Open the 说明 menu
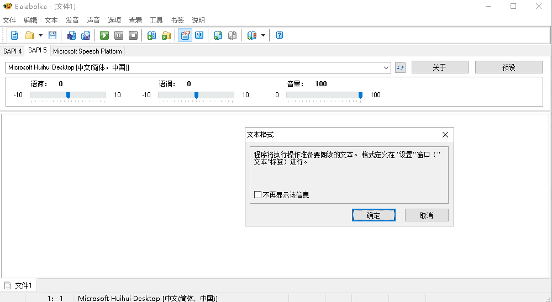This screenshot has width=552, height=302. click(198, 20)
